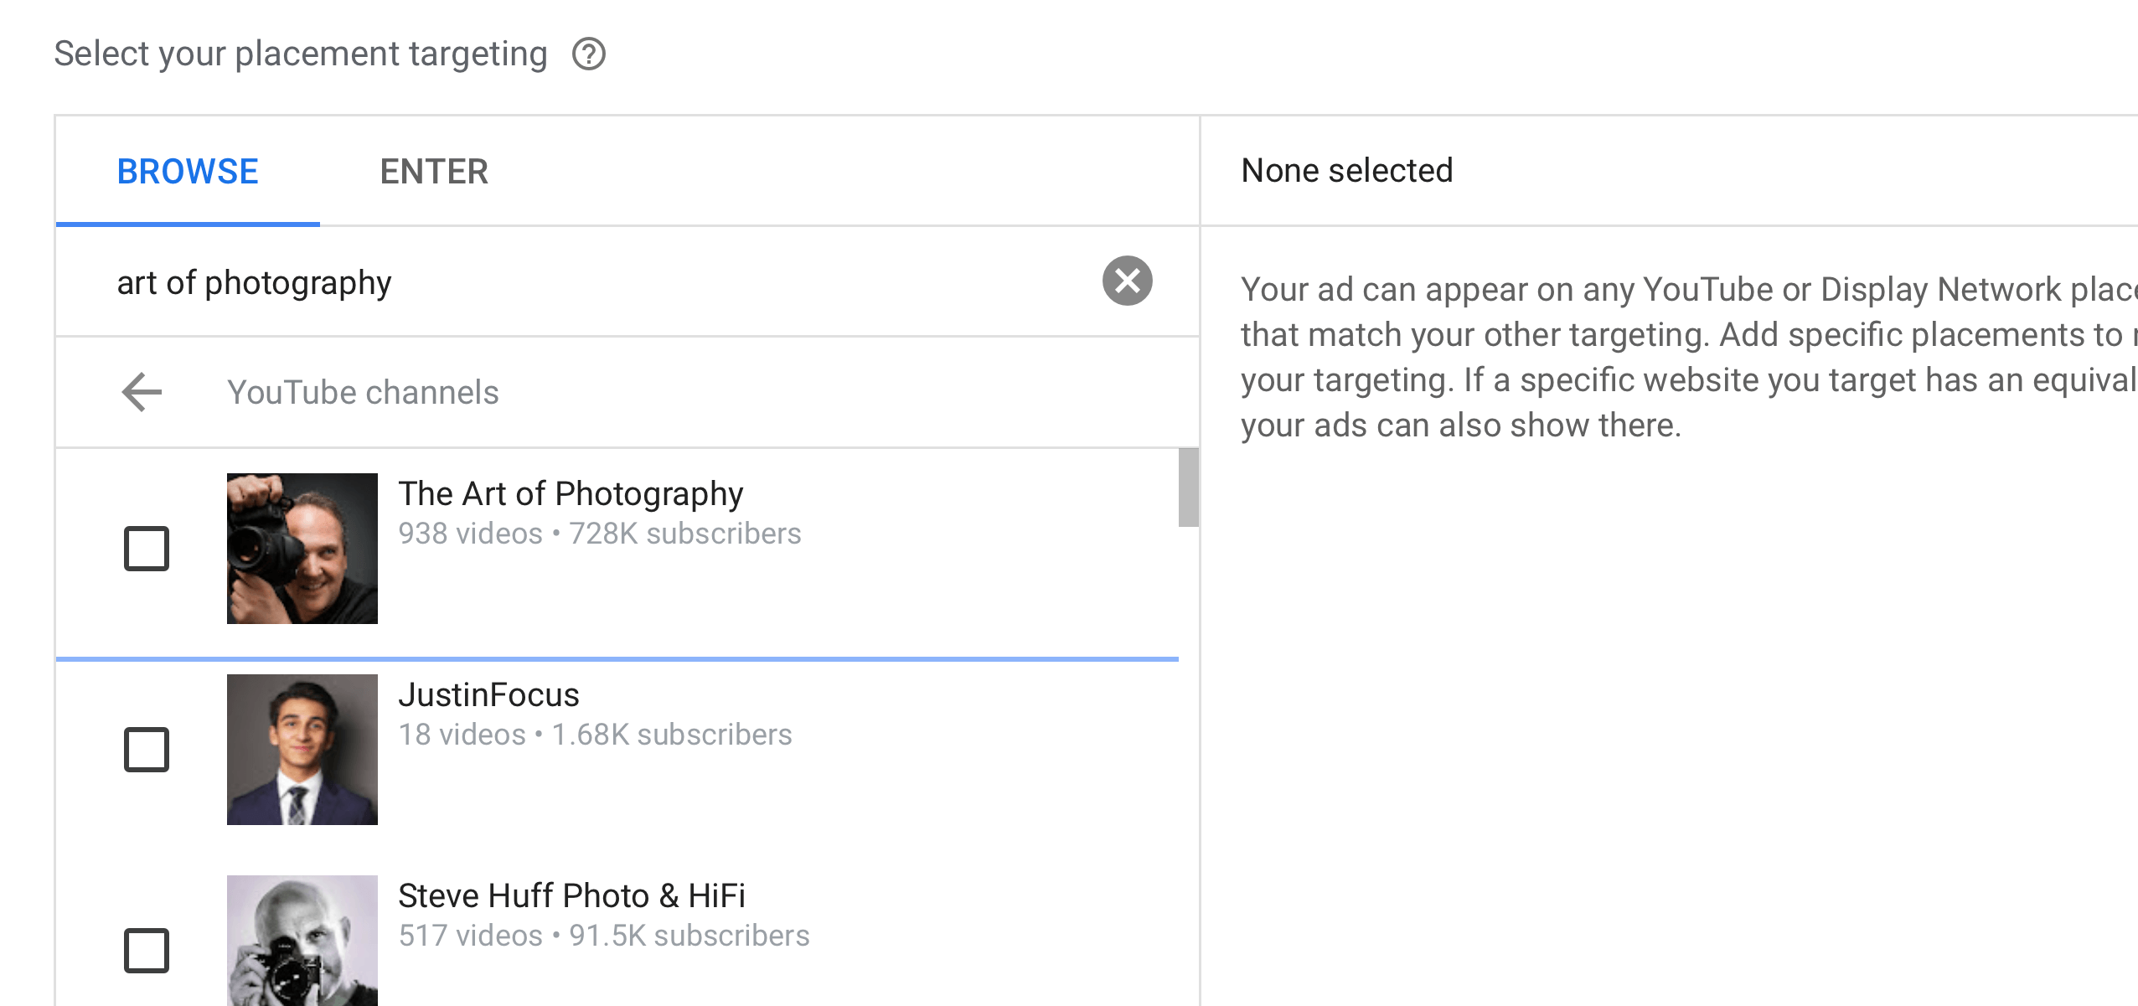Click Steve Huff Photo & HiFi thumbnail
The width and height of the screenshot is (2138, 1006).
[302, 941]
